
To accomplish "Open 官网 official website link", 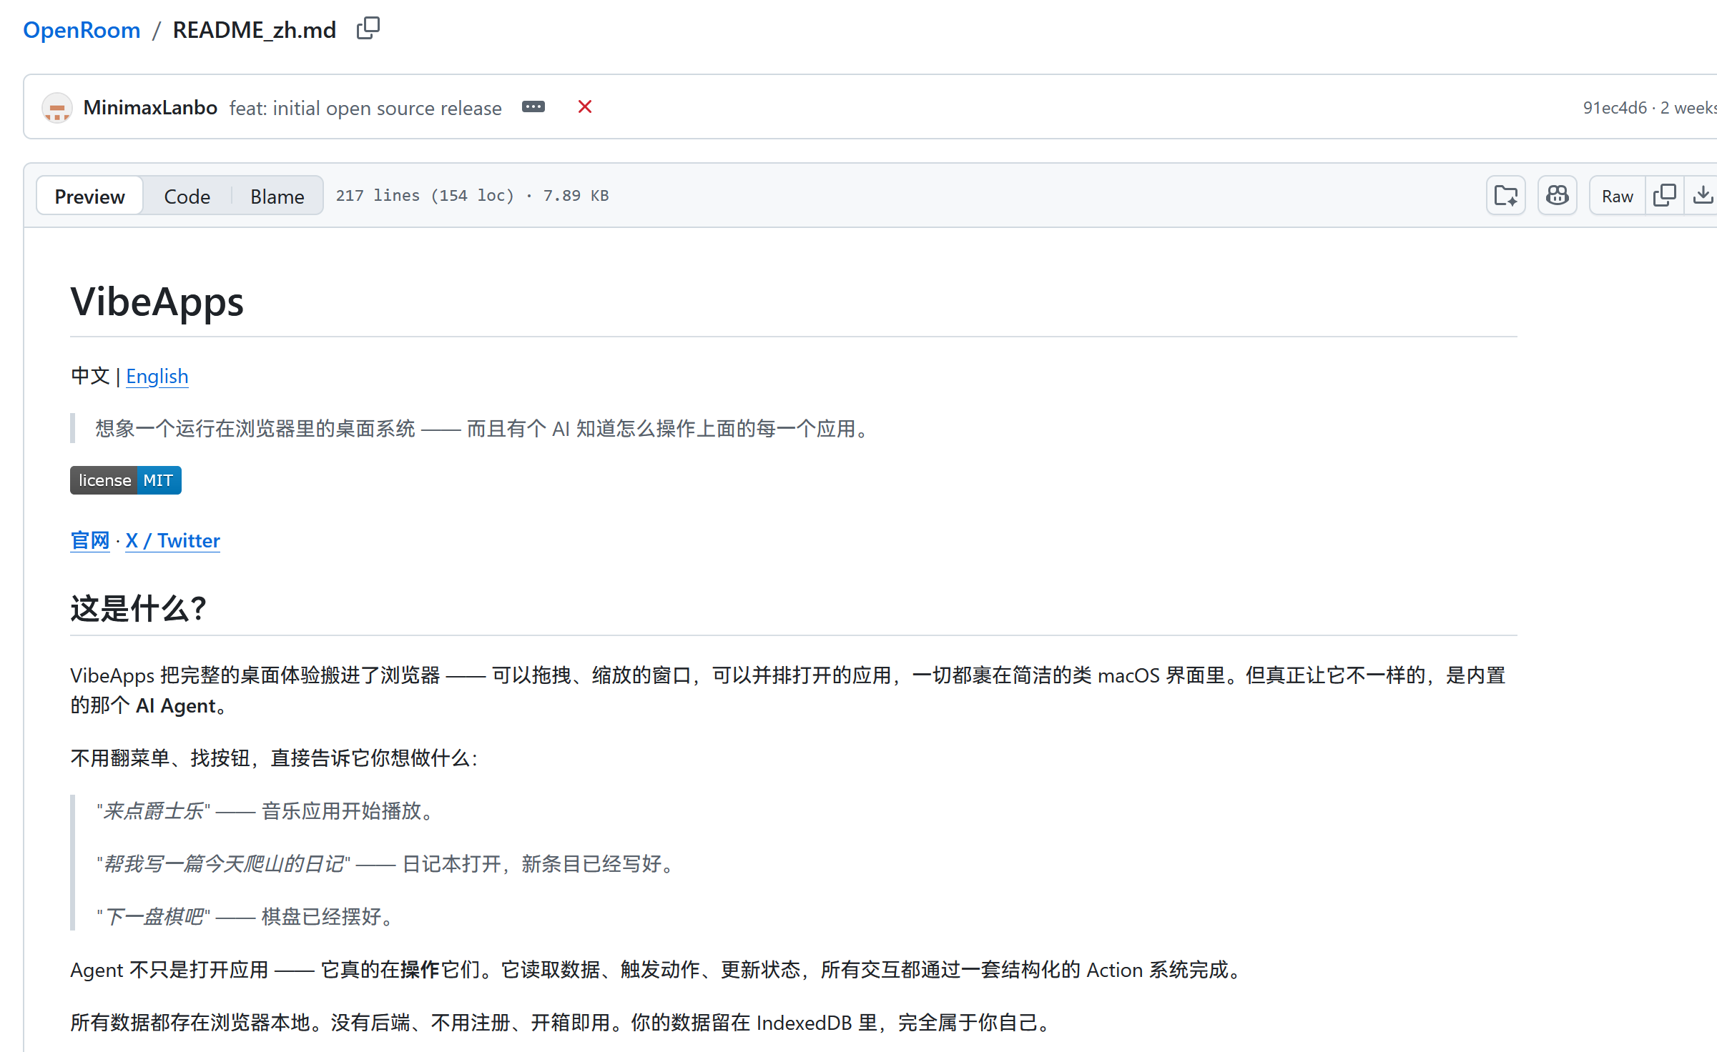I will click(89, 540).
